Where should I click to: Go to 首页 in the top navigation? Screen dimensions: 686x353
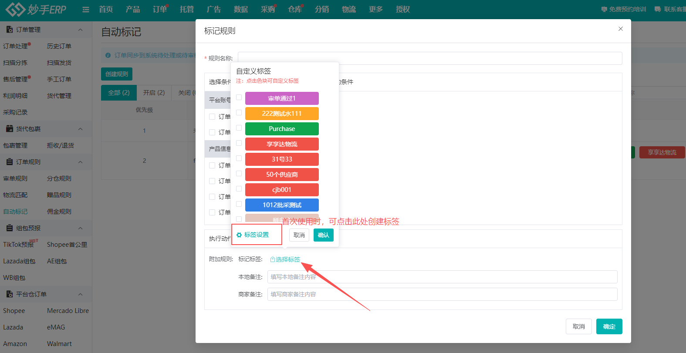pyautogui.click(x=106, y=9)
